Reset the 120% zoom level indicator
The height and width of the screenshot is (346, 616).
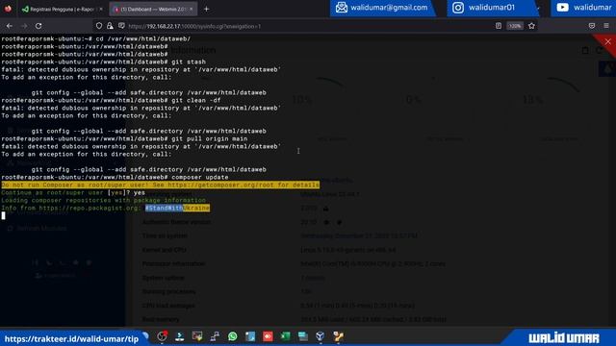click(515, 26)
